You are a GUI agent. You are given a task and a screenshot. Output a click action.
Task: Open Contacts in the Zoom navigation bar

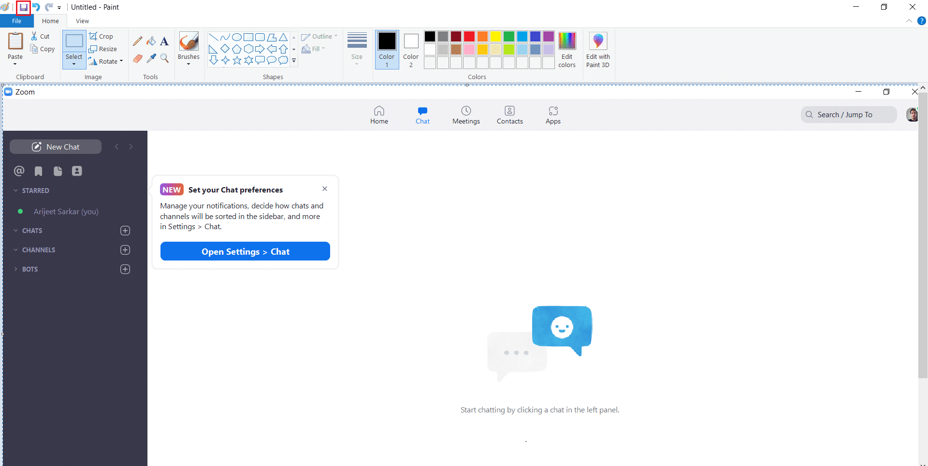[x=510, y=115]
